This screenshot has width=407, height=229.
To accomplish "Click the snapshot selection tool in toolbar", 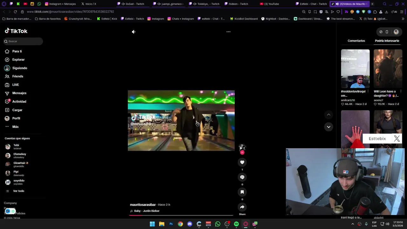I will [x=315, y=12].
